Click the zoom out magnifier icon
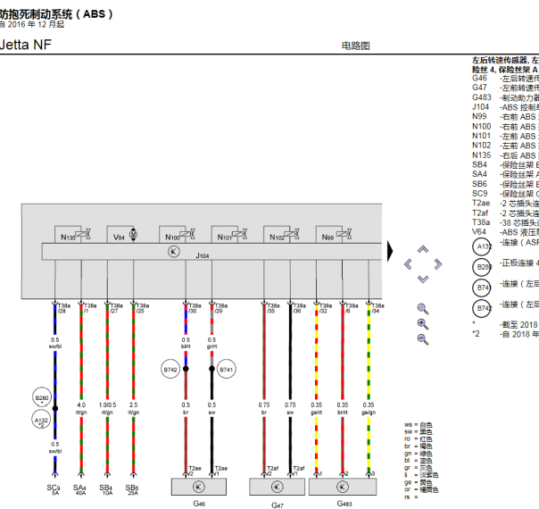 pyautogui.click(x=423, y=339)
